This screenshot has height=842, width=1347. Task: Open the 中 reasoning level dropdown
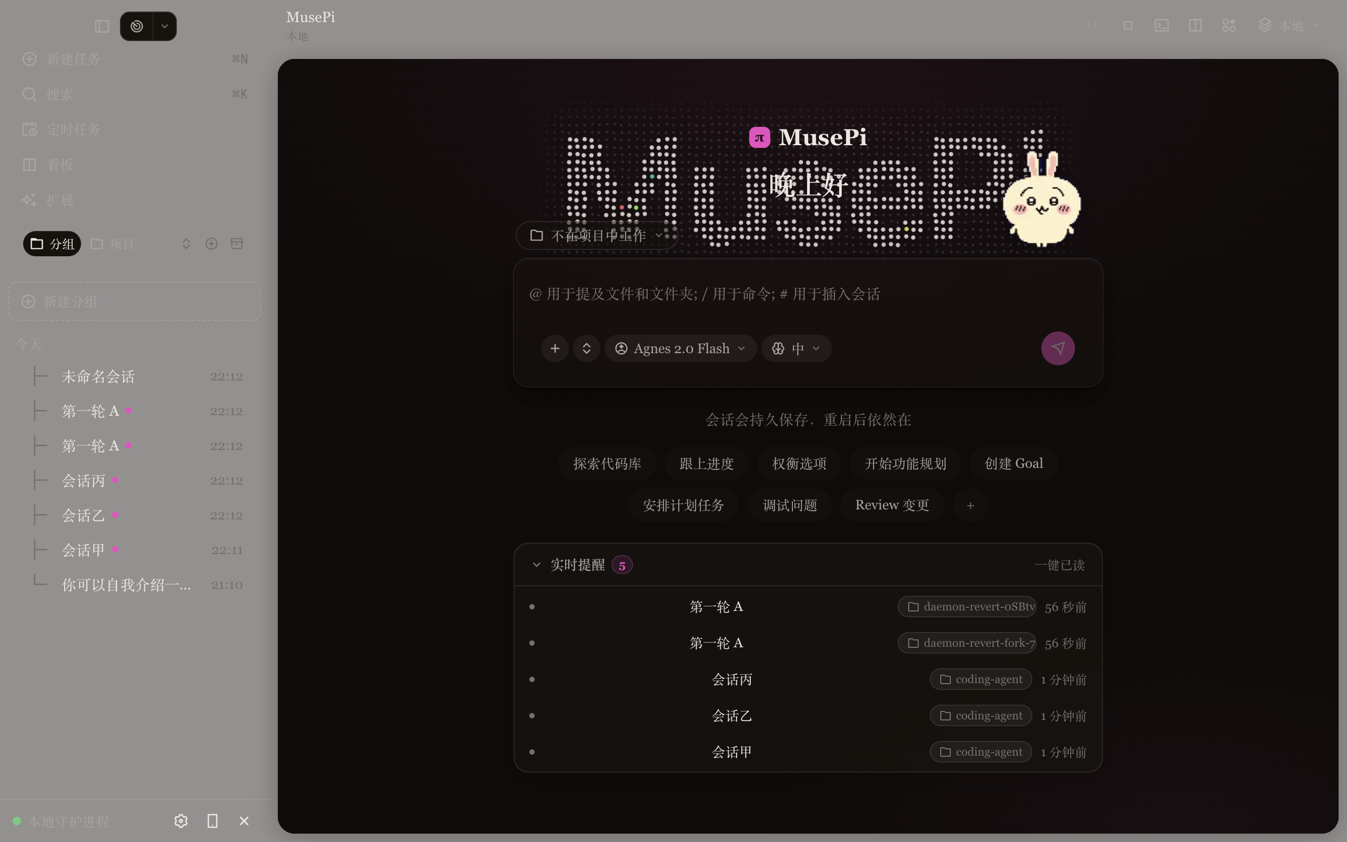coord(797,348)
